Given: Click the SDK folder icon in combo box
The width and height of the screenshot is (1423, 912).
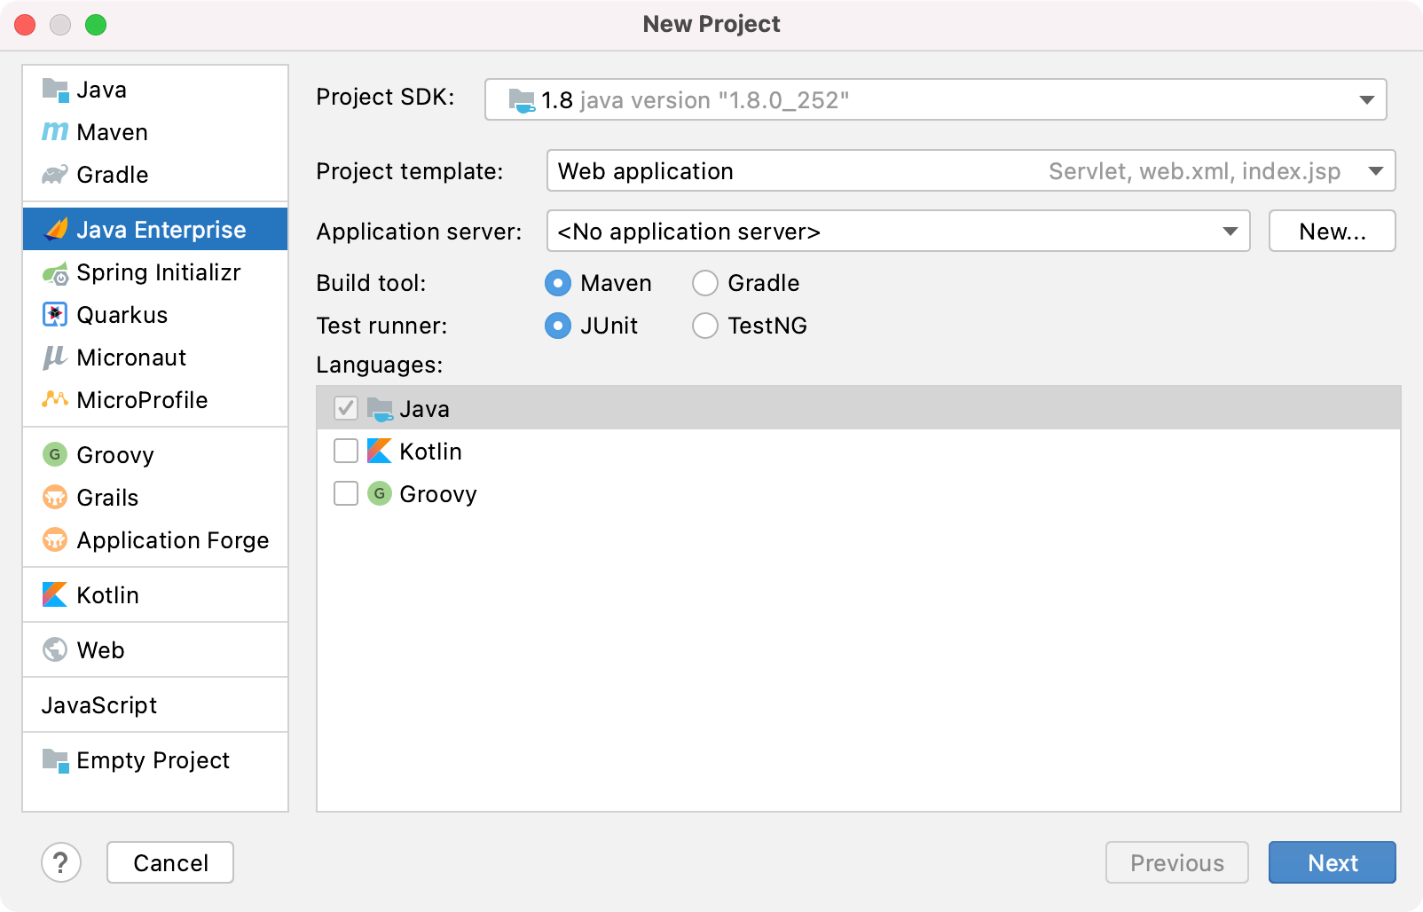Looking at the screenshot, I should pyautogui.click(x=522, y=100).
